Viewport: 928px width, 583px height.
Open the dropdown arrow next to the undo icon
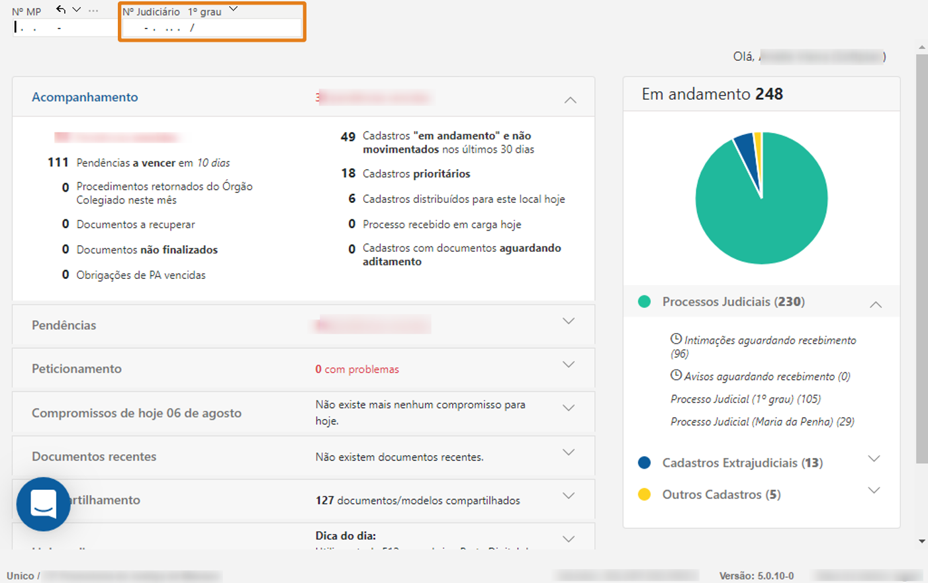[x=77, y=9]
